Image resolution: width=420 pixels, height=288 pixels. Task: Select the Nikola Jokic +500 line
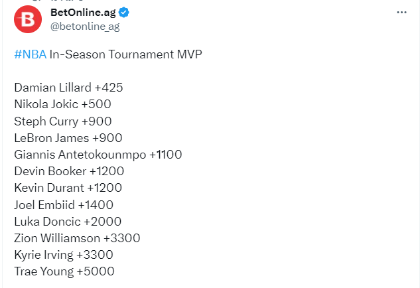[62, 104]
